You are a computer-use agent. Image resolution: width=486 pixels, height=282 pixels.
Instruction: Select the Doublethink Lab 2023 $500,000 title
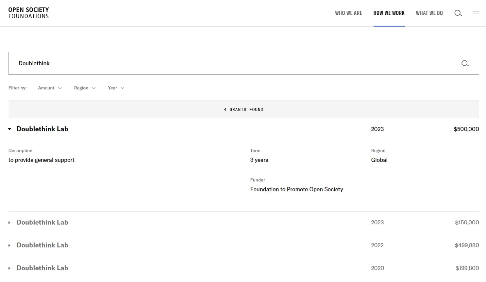pyautogui.click(x=42, y=129)
